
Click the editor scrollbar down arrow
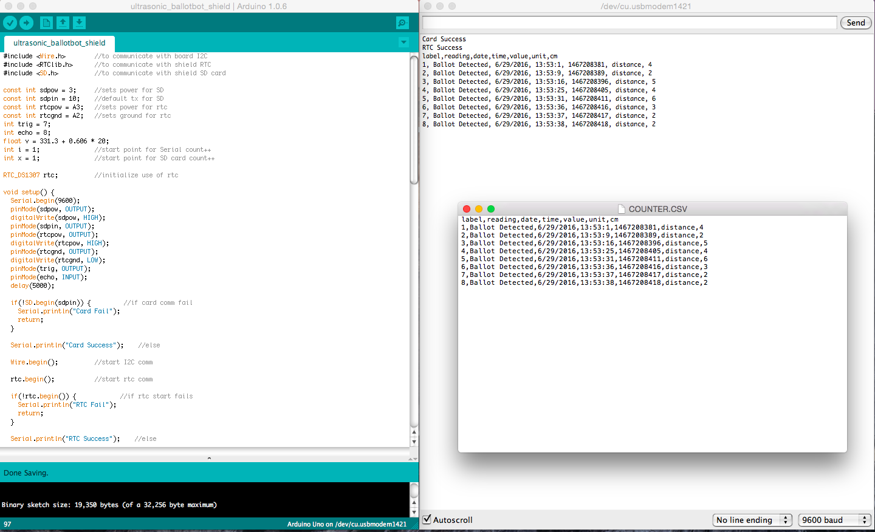pyautogui.click(x=414, y=442)
